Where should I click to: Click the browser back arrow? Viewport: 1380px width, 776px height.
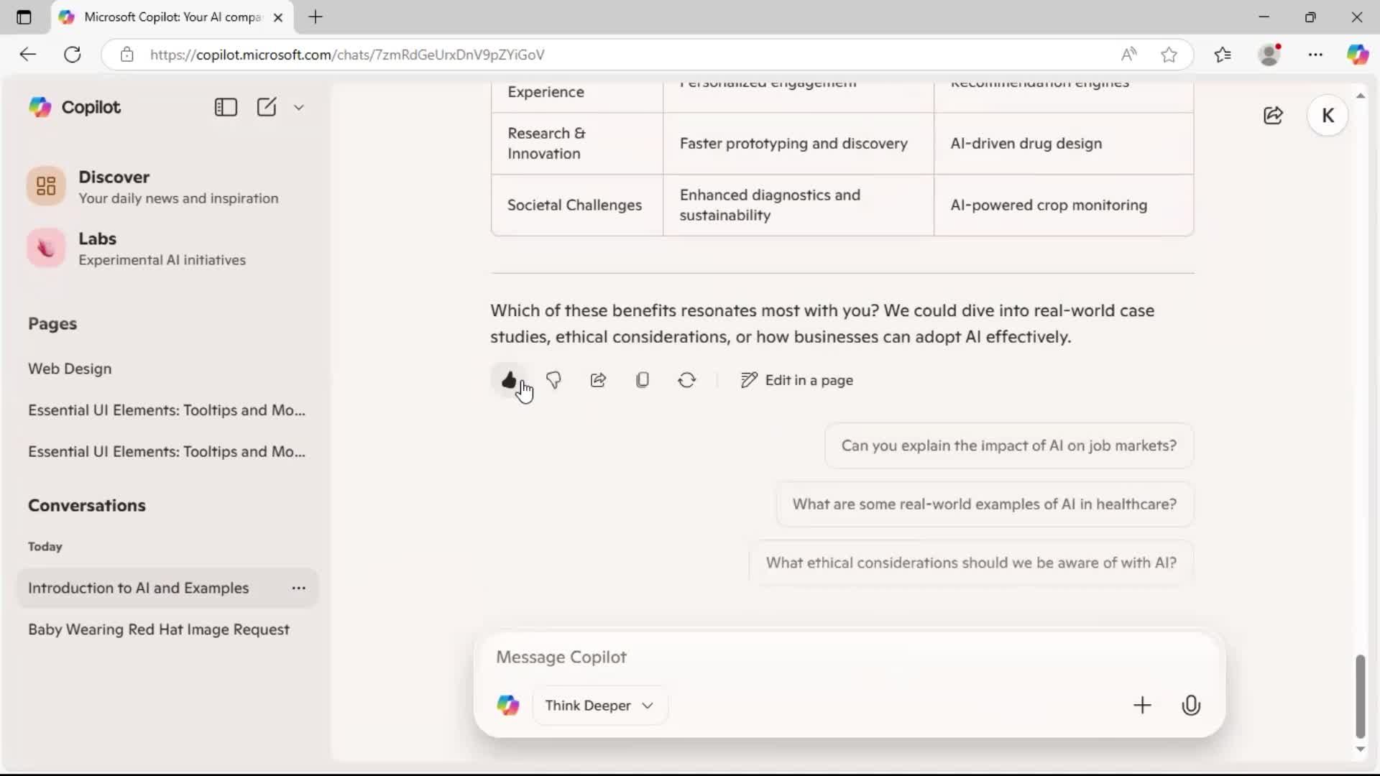27,55
